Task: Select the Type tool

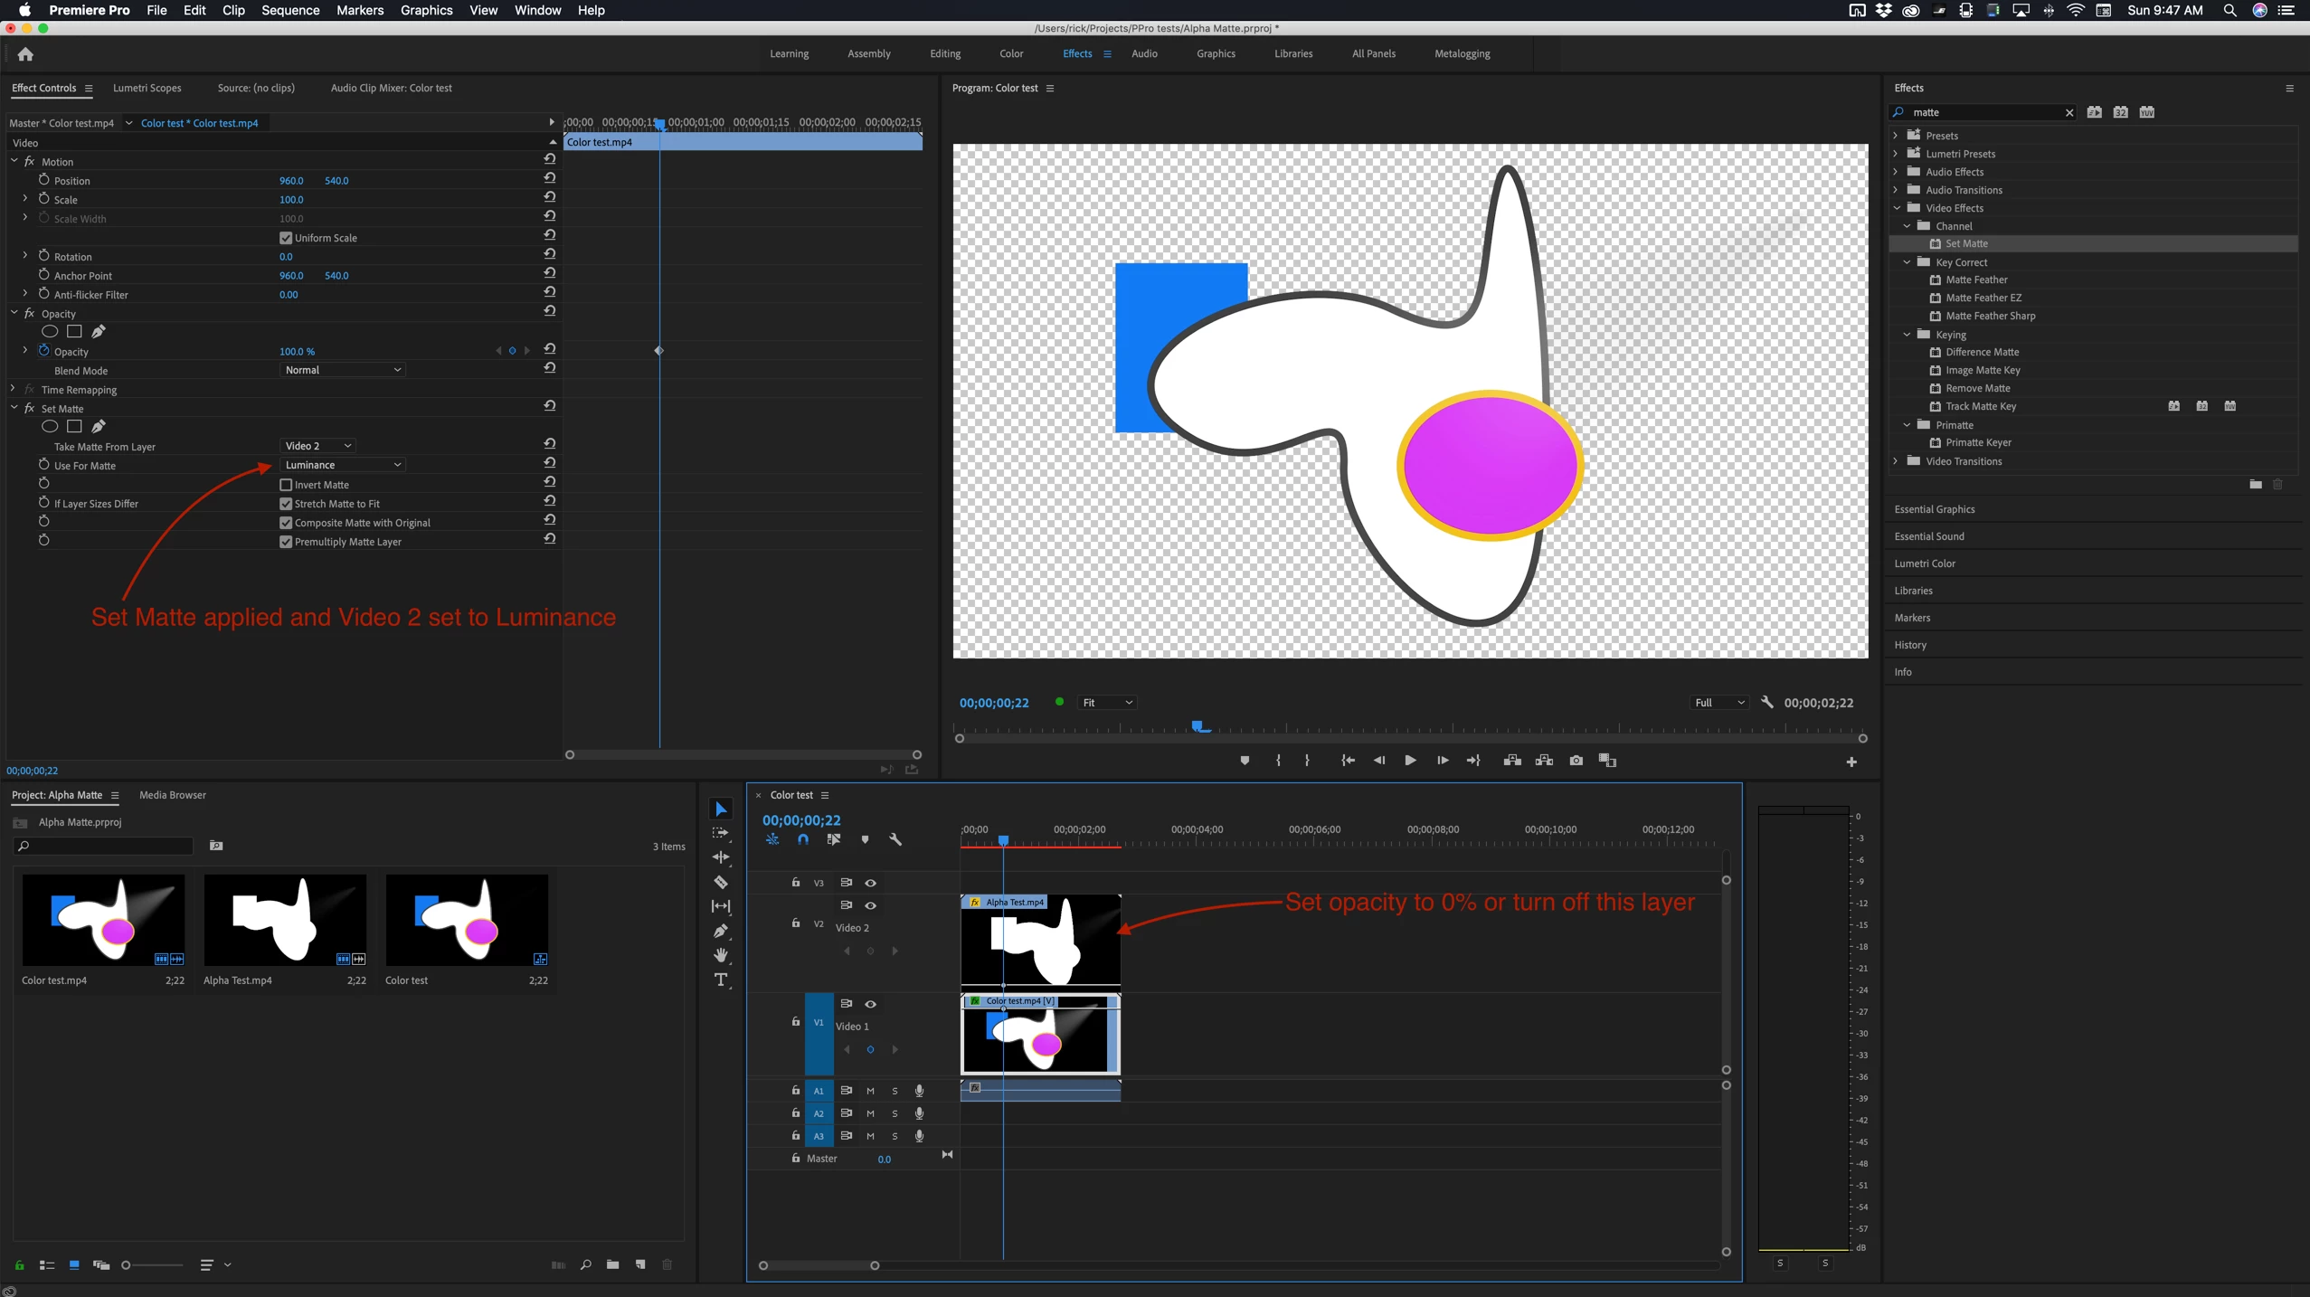Action: click(721, 980)
